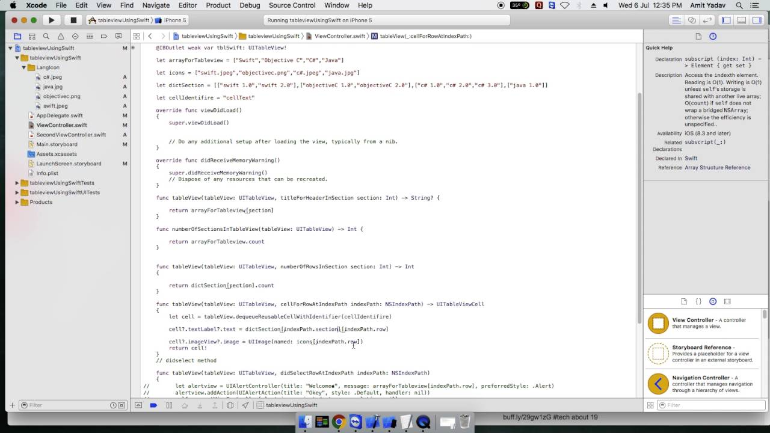Pause program execution

(169, 405)
